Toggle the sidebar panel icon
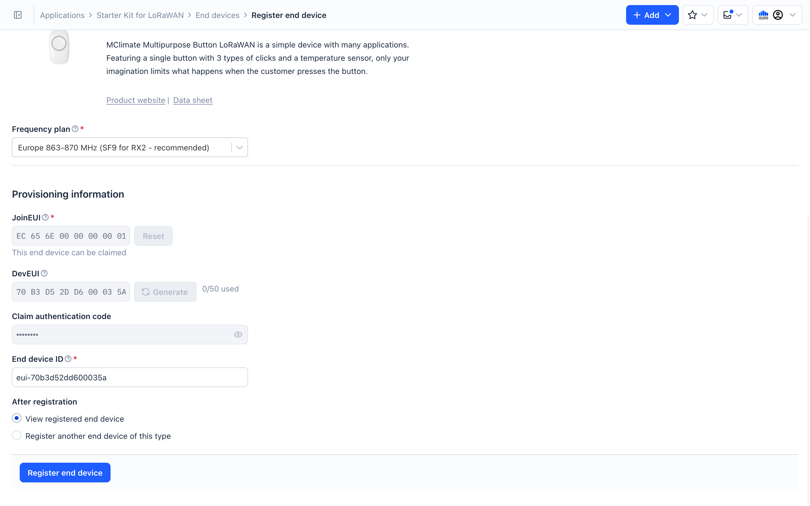The width and height of the screenshot is (810, 506). click(18, 15)
